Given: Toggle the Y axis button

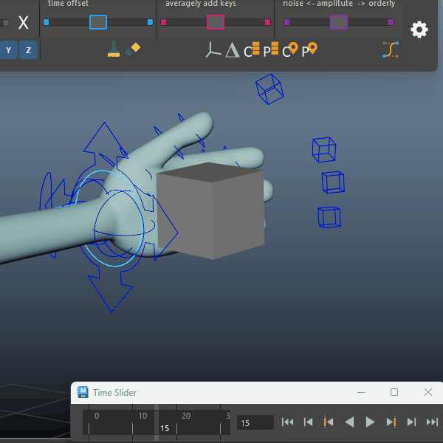Looking at the screenshot, I should click(x=9, y=50).
